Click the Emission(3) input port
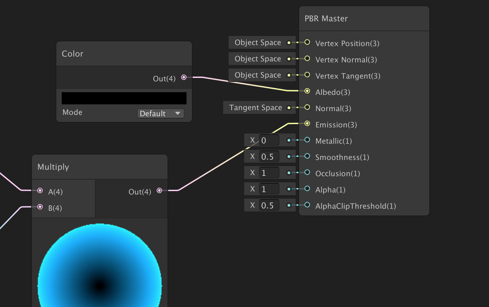 click(x=307, y=123)
